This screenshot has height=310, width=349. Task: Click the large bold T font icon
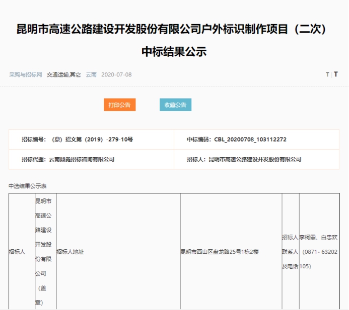336,74
